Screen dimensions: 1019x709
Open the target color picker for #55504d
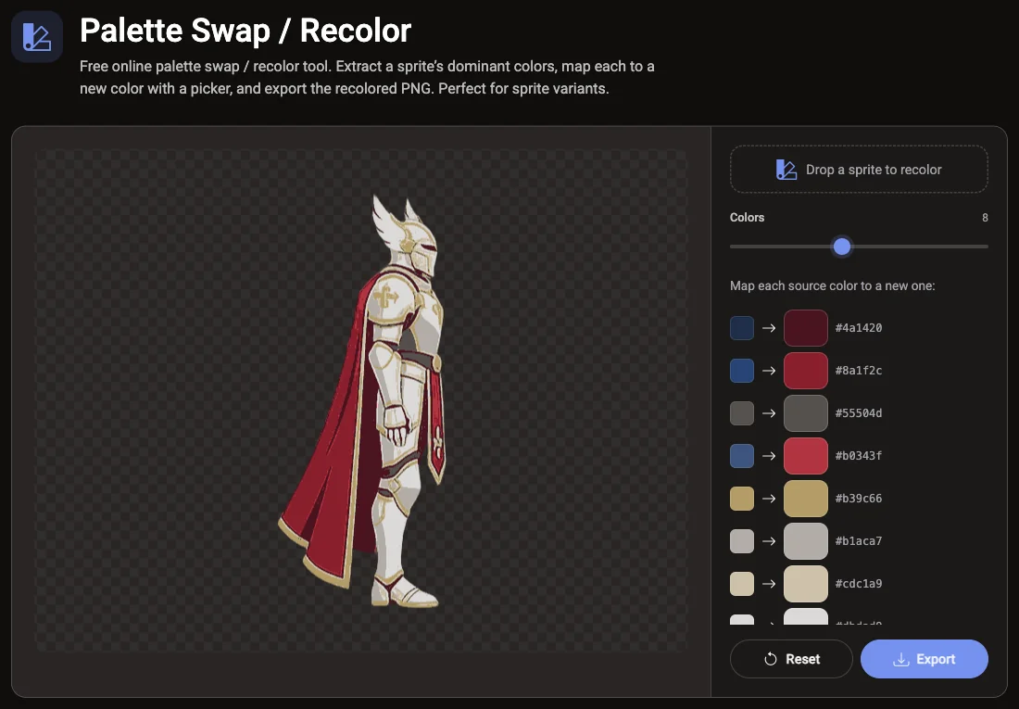pos(806,413)
